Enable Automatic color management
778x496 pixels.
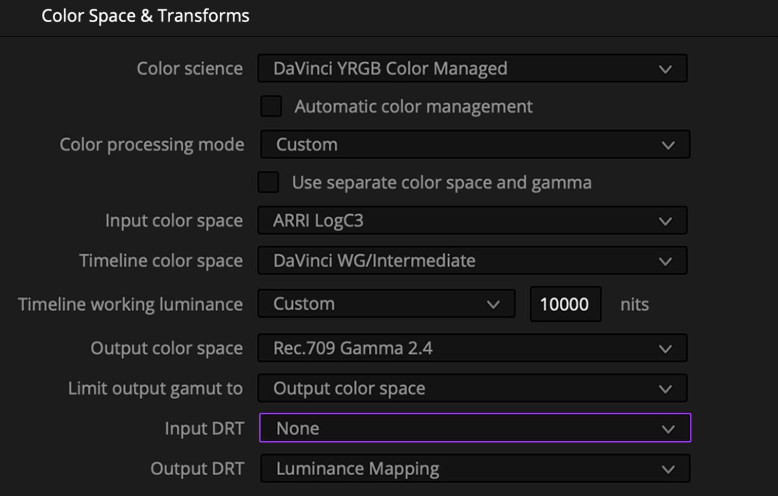271,106
